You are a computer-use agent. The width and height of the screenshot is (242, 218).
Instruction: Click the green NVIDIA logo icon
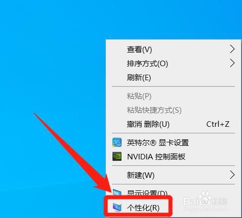117,156
